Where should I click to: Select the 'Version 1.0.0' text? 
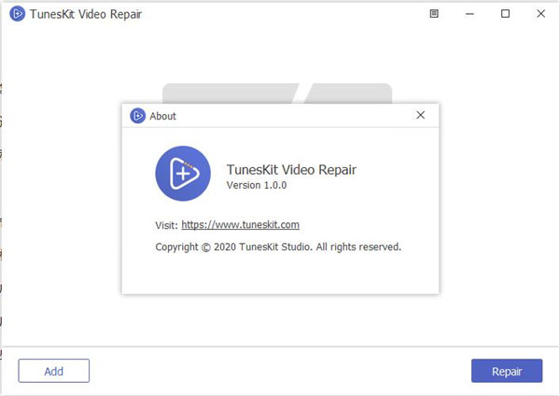tap(257, 185)
